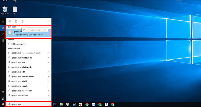Open Chrome icon left of Zalo
Image resolution: width=201 pixels, height=107 pixels.
point(87,104)
